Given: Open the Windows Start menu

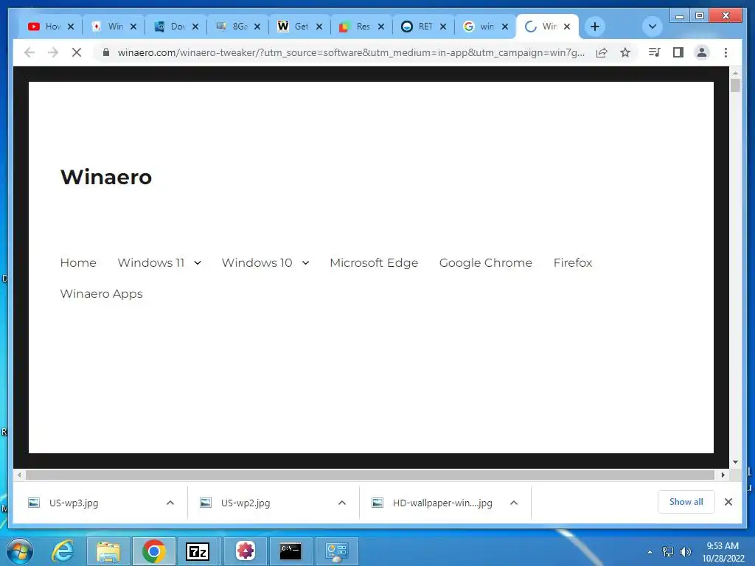Looking at the screenshot, I should click(20, 551).
